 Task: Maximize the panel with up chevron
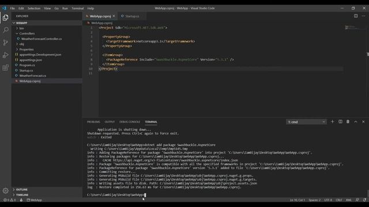tap(356, 121)
